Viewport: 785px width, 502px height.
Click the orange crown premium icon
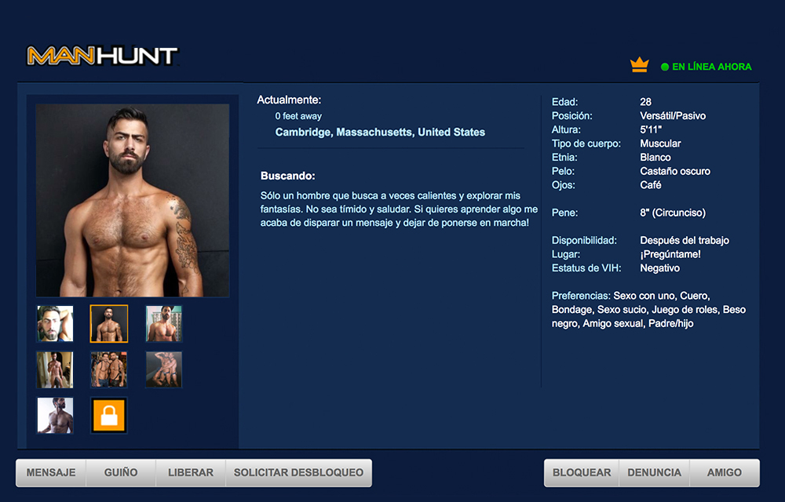[x=639, y=65]
